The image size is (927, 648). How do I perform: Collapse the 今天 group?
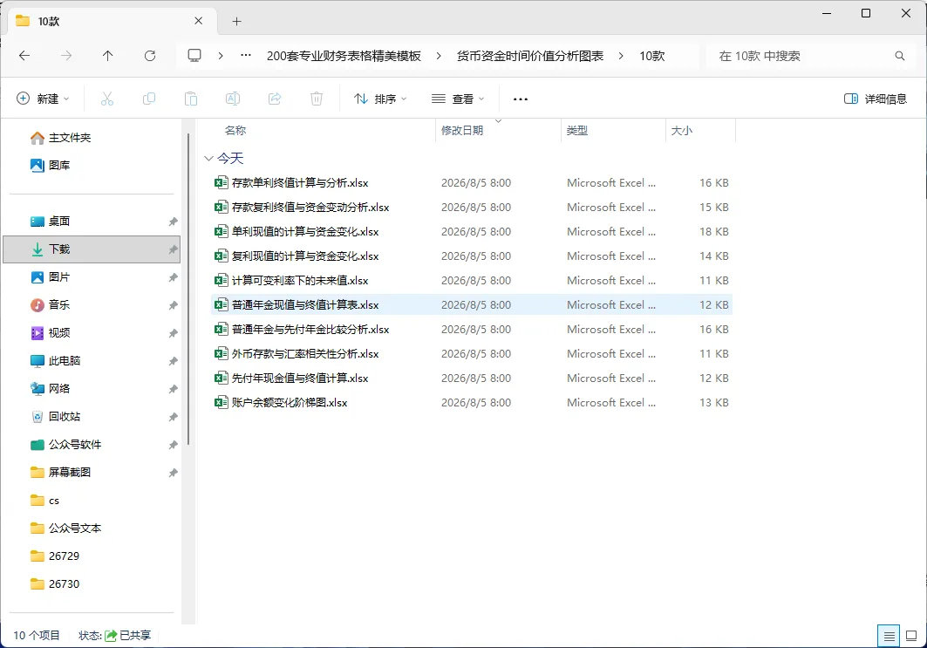(208, 158)
